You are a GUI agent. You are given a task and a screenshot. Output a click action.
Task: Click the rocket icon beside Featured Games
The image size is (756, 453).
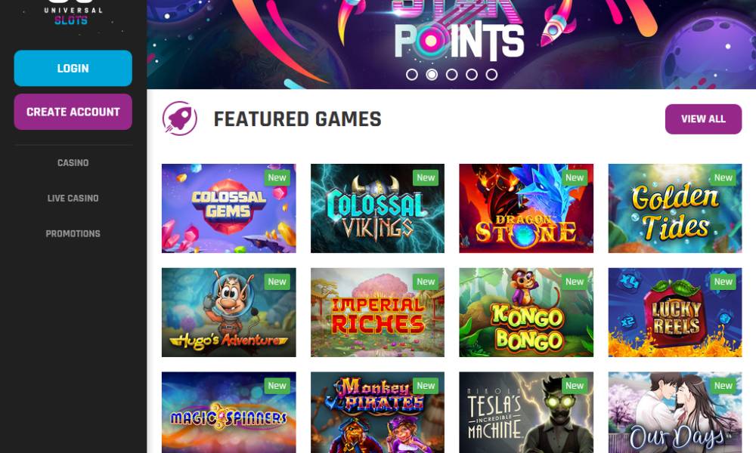point(179,119)
